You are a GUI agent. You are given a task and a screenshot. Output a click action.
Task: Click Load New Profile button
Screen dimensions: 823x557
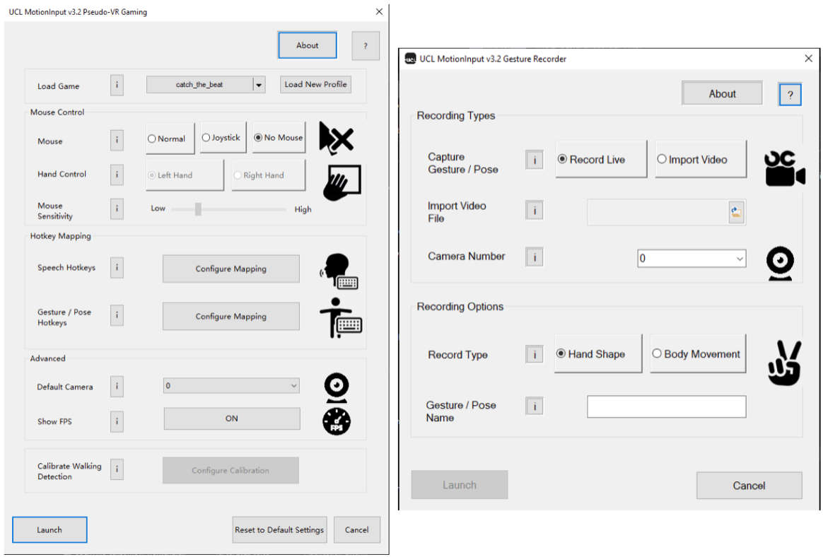[x=315, y=85]
